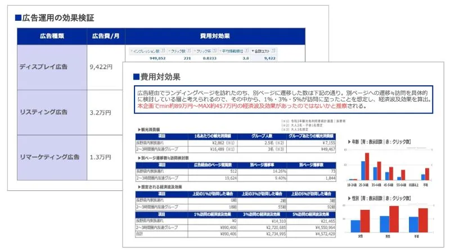Click the 1,844 transitions cell
The width and height of the screenshot is (450, 252).
330,178
